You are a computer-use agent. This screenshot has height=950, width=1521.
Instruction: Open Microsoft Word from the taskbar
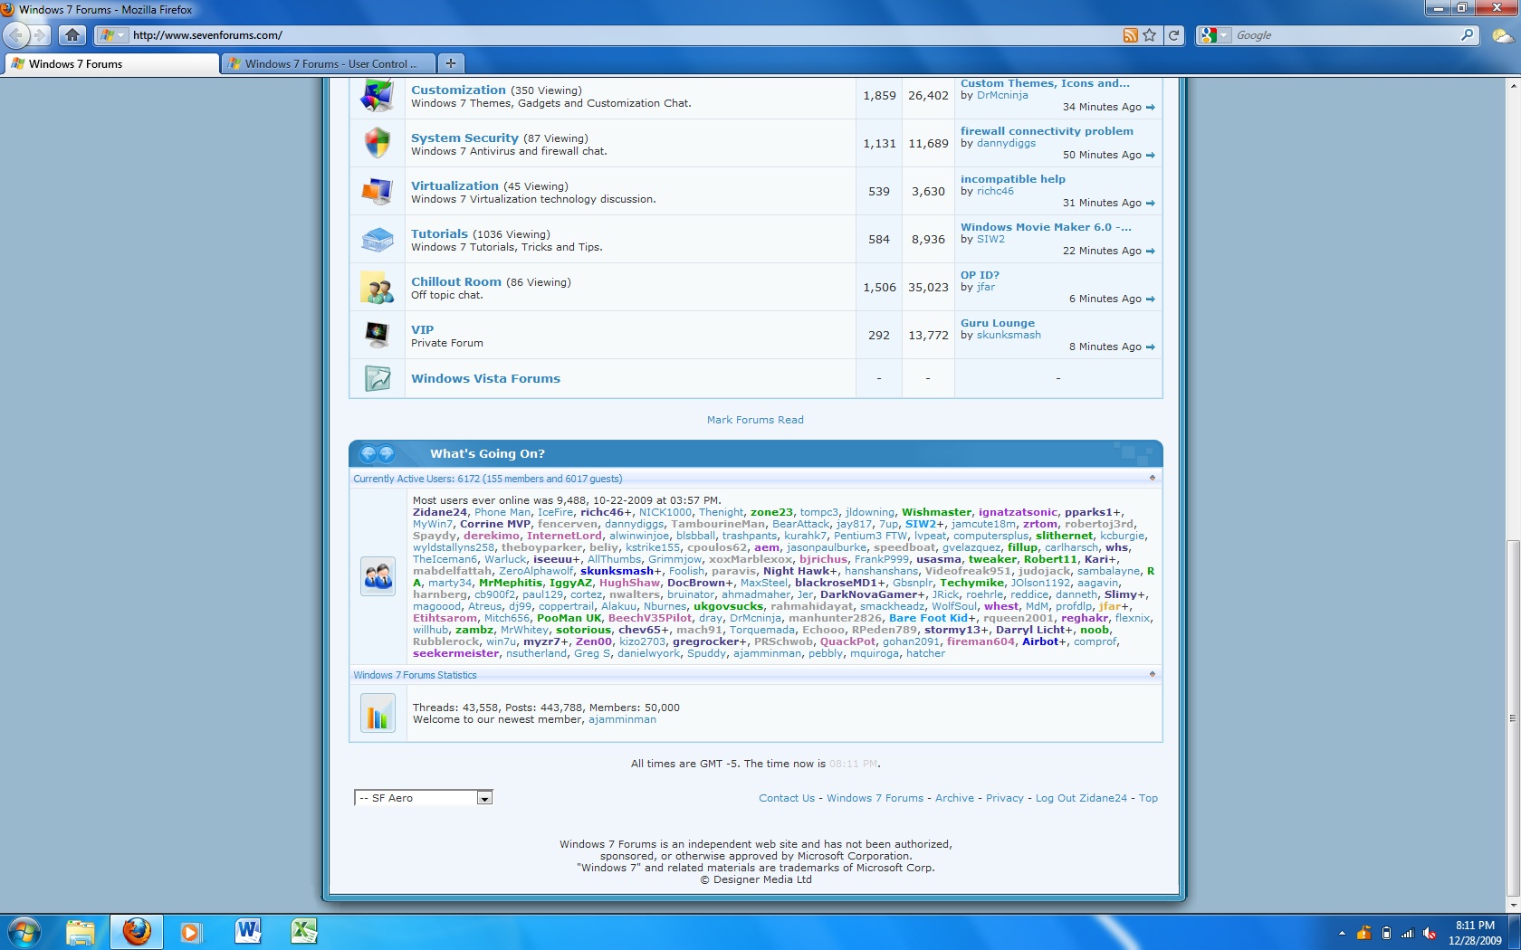pyautogui.click(x=247, y=931)
